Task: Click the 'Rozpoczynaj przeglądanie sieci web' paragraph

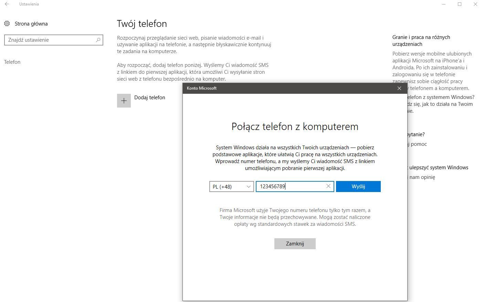Action: (194, 44)
